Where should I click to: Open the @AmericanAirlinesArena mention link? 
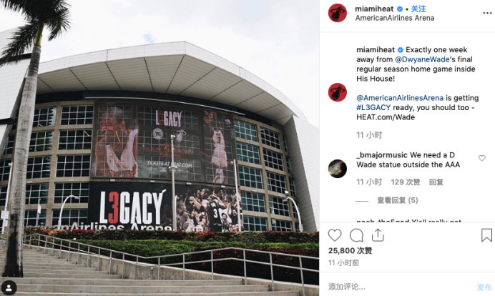point(400,98)
